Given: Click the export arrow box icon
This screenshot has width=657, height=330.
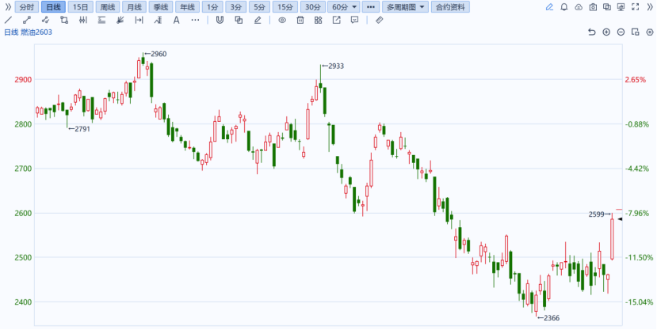Looking at the screenshot, I should (337, 20).
